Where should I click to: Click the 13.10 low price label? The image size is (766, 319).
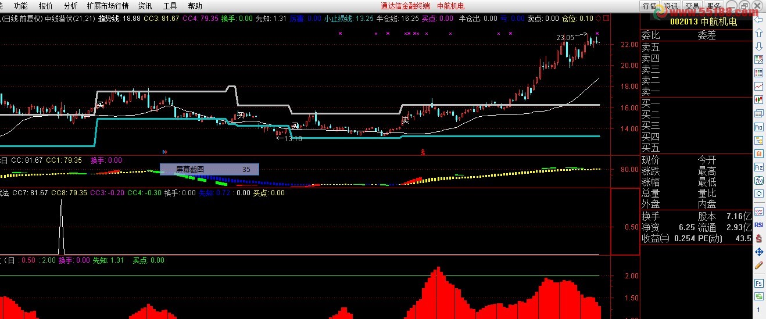292,138
